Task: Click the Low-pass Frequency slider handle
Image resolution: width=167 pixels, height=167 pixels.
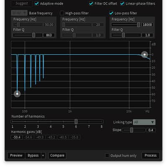Action: tap(139, 25)
